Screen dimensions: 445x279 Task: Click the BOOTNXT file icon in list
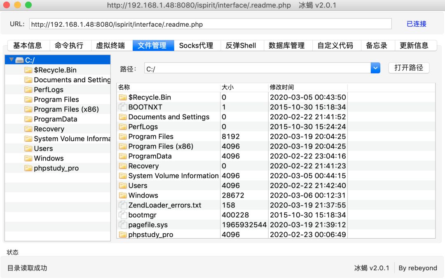click(x=123, y=107)
